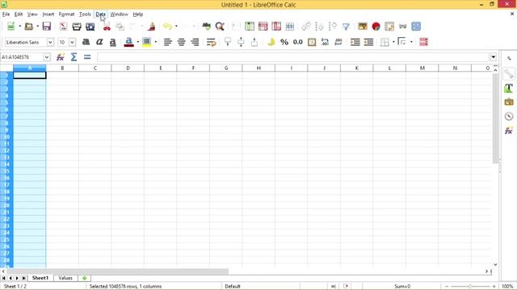Toggle the AutoFilter funnel icon

click(346, 27)
